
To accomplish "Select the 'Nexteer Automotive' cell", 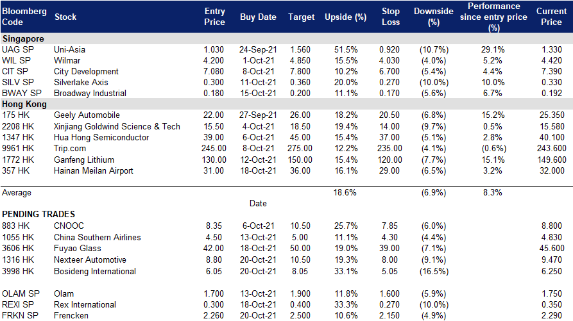I will pos(90,260).
